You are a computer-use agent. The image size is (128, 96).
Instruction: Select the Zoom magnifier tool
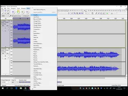pos(3,13)
